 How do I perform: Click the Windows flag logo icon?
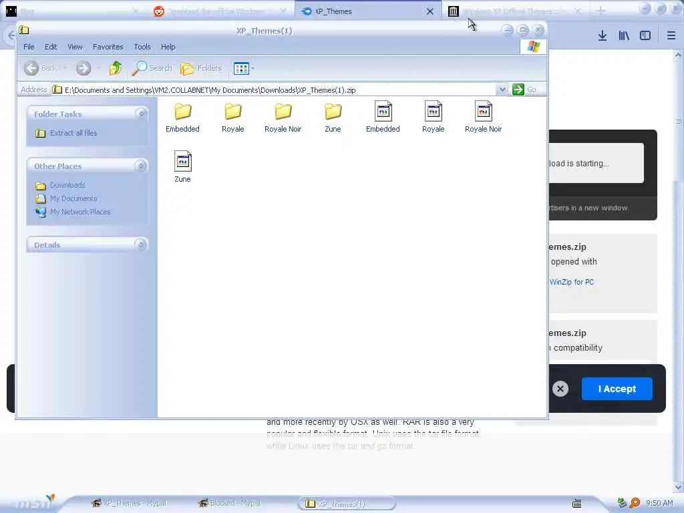pyautogui.click(x=534, y=46)
